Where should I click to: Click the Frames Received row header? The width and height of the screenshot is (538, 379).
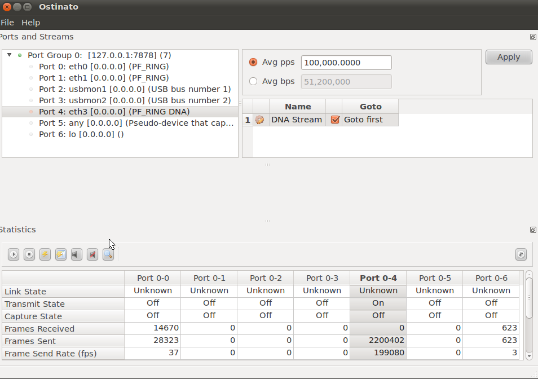[63, 329]
